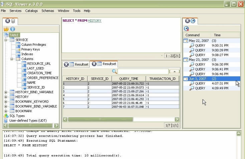Close the history panel tab with X icon
The width and height of the screenshot is (245, 159).
coord(187,21)
